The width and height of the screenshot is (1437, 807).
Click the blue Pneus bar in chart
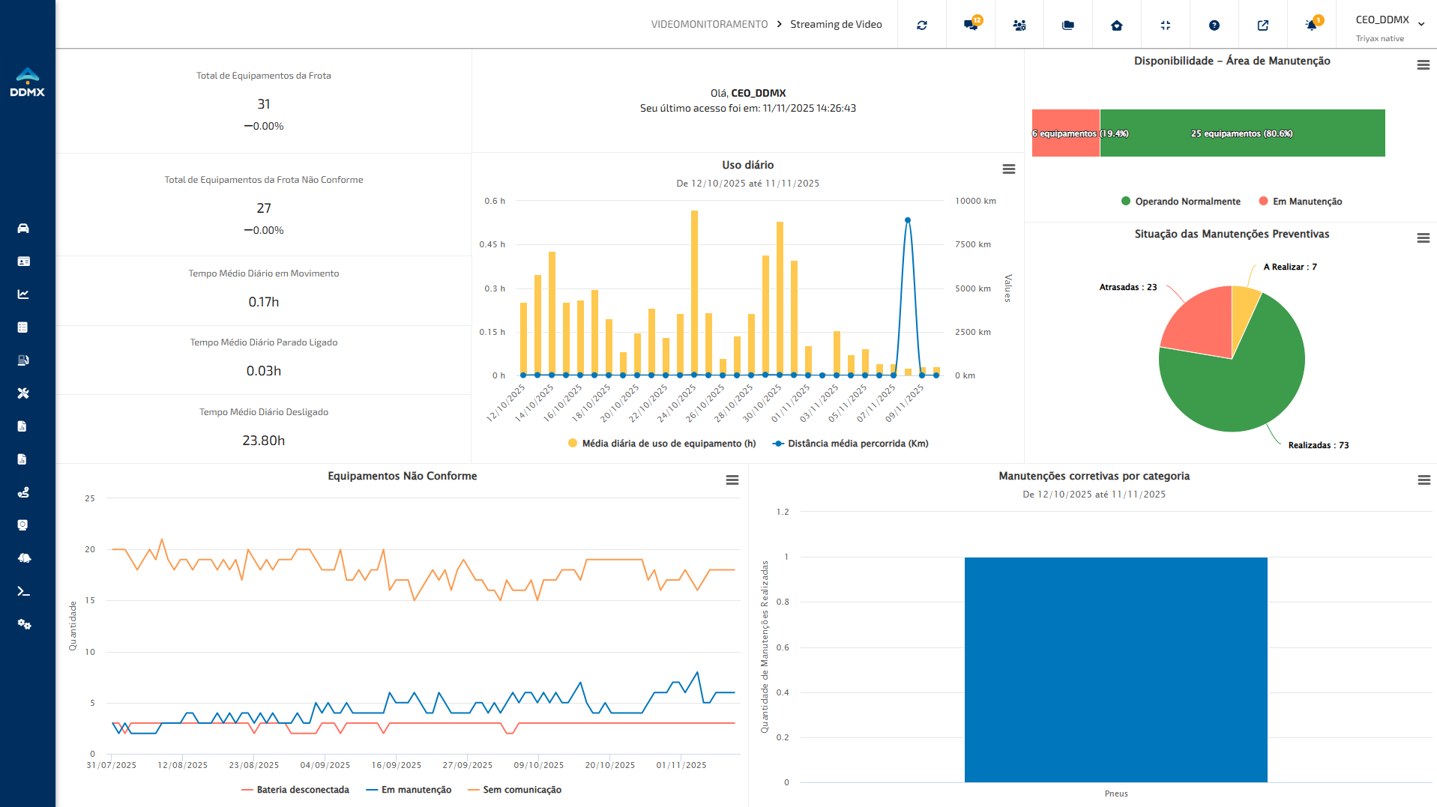(1116, 670)
